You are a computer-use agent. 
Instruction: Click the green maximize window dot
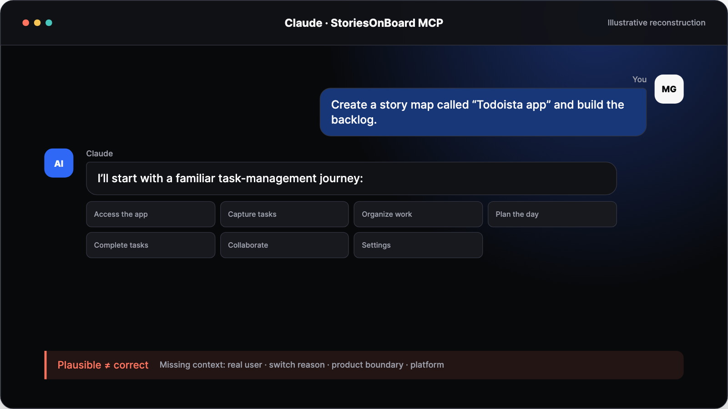coord(49,23)
